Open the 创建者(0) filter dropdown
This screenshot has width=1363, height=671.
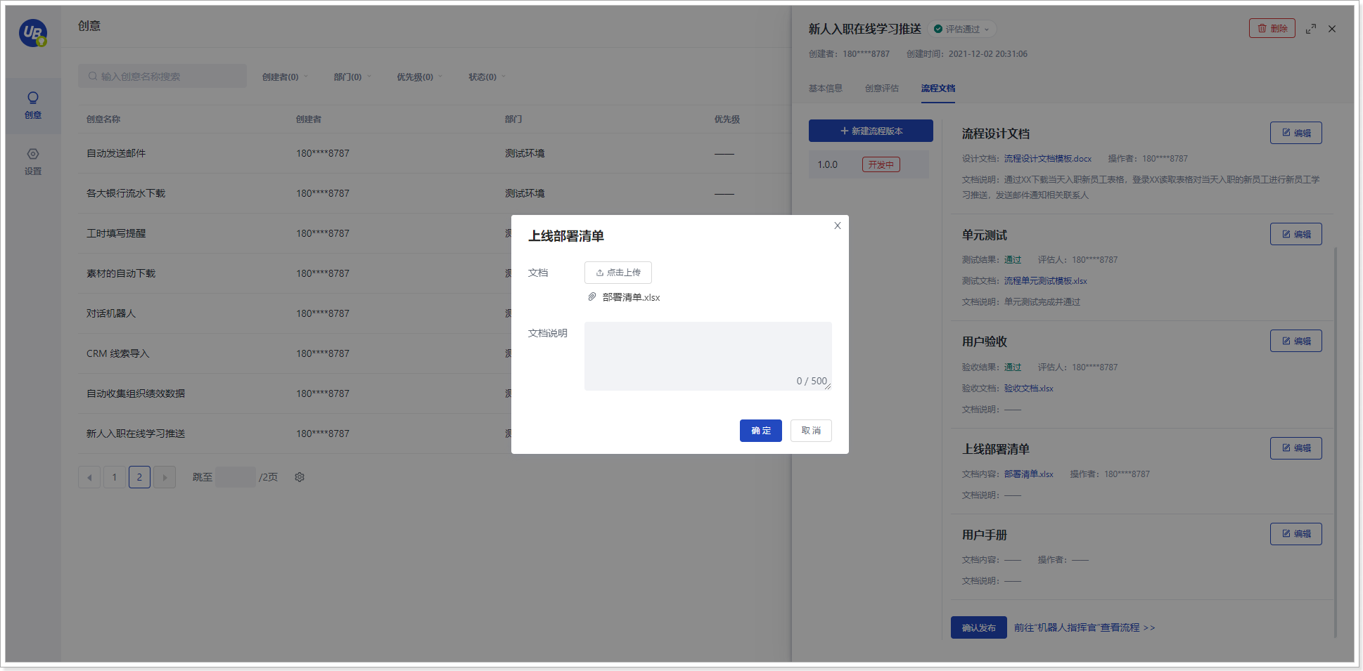coord(285,77)
